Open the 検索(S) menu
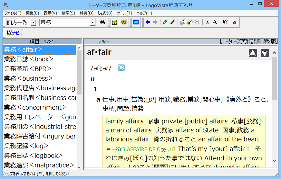 coord(68,13)
